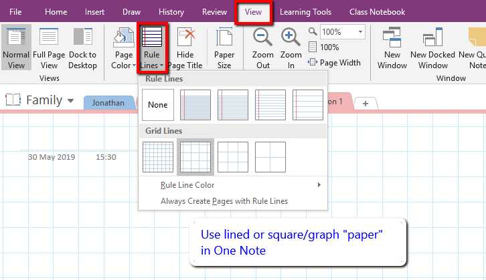Select Normal View in Views group
The height and width of the screenshot is (280, 486).
coord(16,47)
